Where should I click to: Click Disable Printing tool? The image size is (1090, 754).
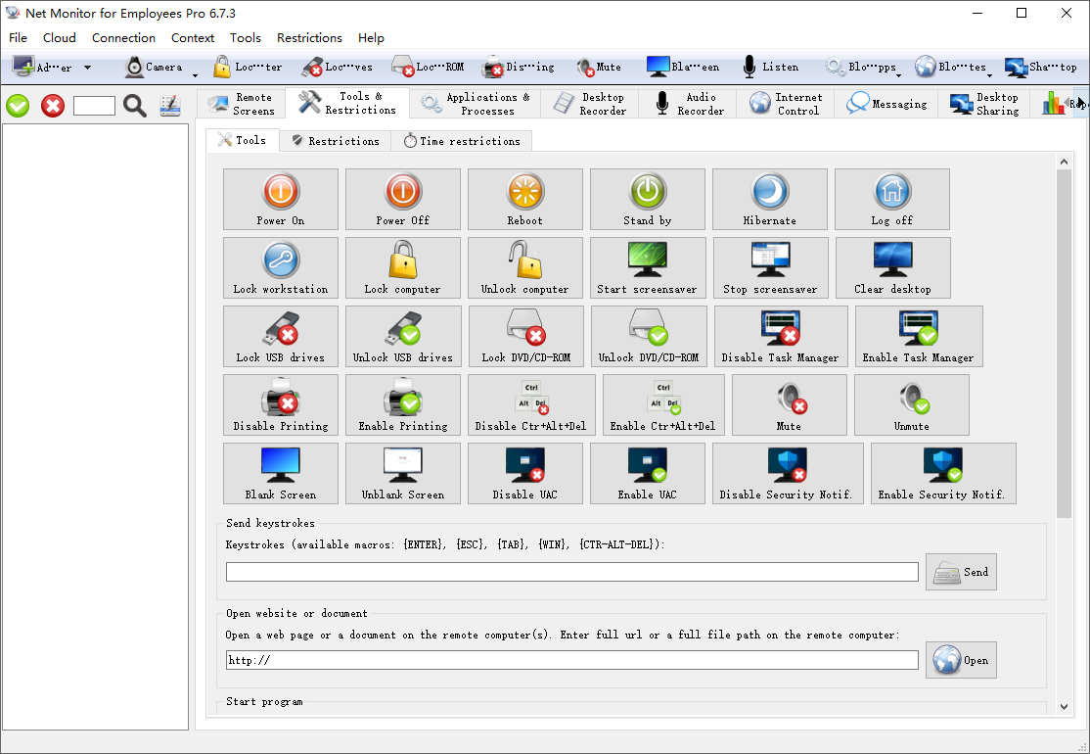[280, 404]
